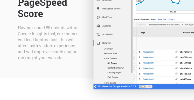Check the checkbox for row 2

click(134, 57)
